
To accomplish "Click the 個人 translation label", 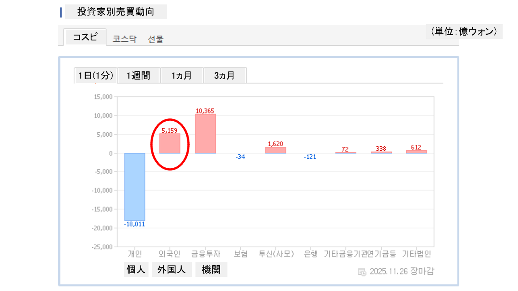I will [x=136, y=270].
